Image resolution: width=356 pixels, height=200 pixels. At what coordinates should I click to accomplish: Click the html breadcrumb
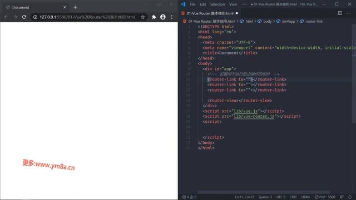click(249, 21)
